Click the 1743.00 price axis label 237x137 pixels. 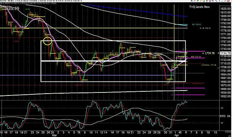pyautogui.click(x=226, y=49)
